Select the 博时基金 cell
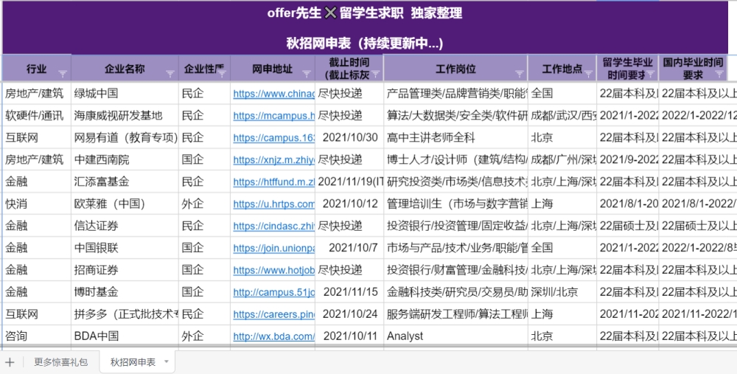Viewport: 737px width, 374px height. point(125,292)
